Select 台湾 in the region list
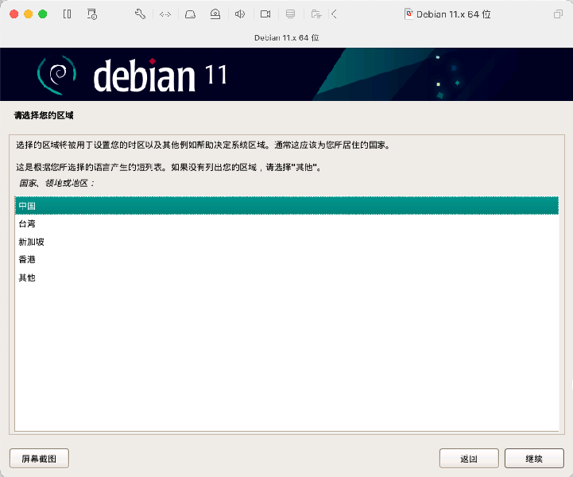The width and height of the screenshot is (573, 477). tap(287, 223)
